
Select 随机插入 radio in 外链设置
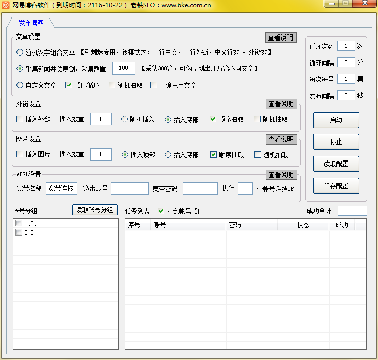125,119
